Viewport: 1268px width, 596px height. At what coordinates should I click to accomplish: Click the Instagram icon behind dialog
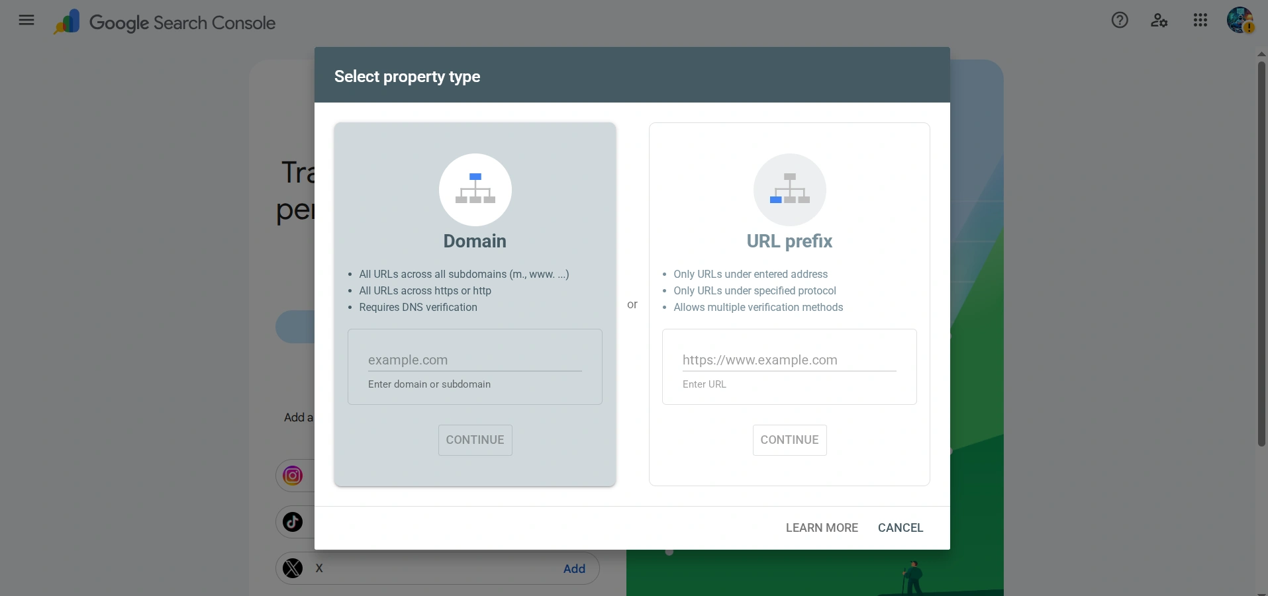click(x=293, y=476)
